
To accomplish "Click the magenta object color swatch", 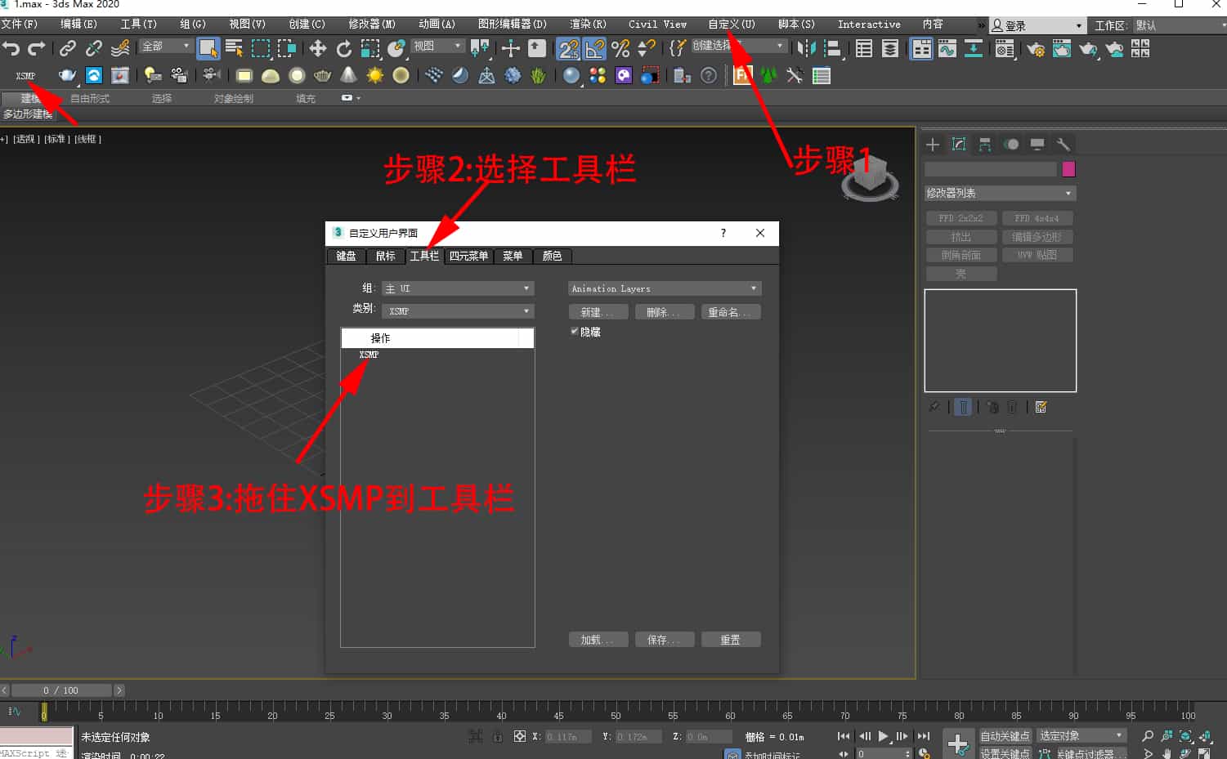I will point(1068,169).
